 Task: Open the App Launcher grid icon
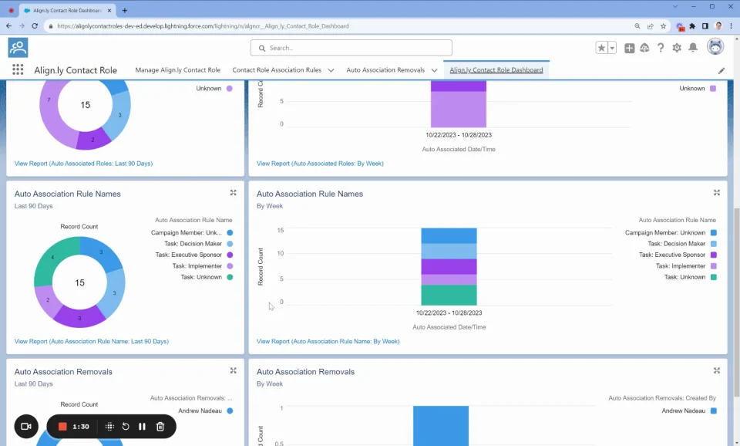[x=18, y=69]
